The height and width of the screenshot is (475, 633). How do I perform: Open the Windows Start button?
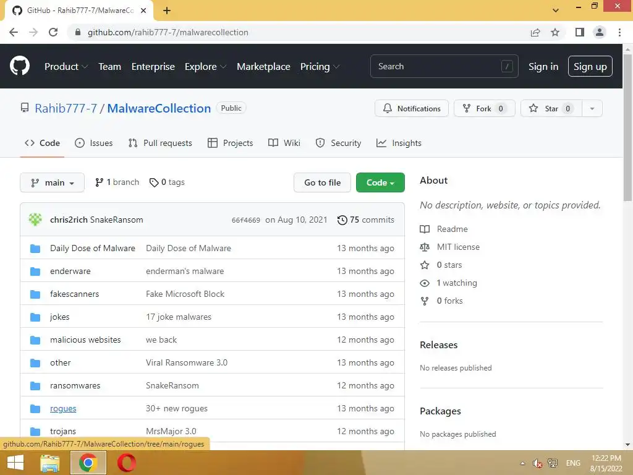15,463
